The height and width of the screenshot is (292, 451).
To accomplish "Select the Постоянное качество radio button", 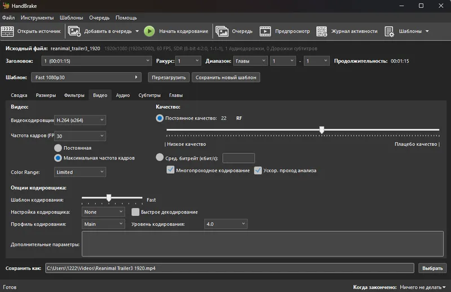I will [x=160, y=118].
